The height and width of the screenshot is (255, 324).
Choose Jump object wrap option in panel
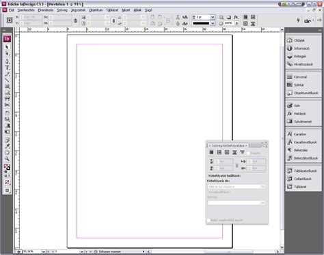(234, 152)
